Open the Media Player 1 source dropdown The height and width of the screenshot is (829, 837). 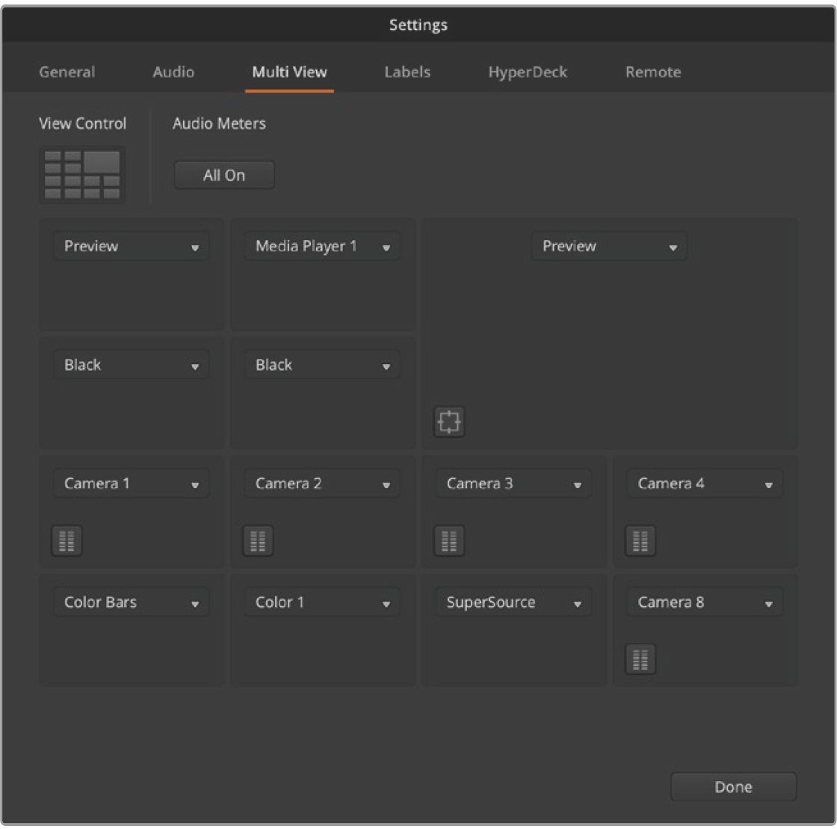(x=322, y=247)
